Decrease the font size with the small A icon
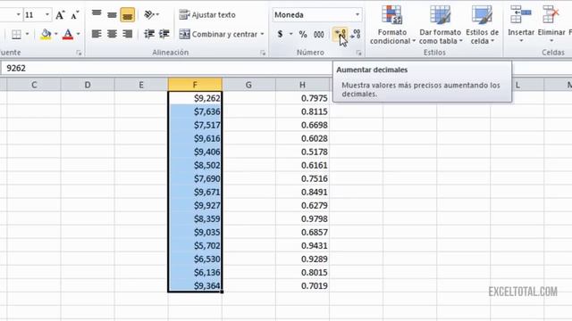The height and width of the screenshot is (321, 572). pos(74,15)
